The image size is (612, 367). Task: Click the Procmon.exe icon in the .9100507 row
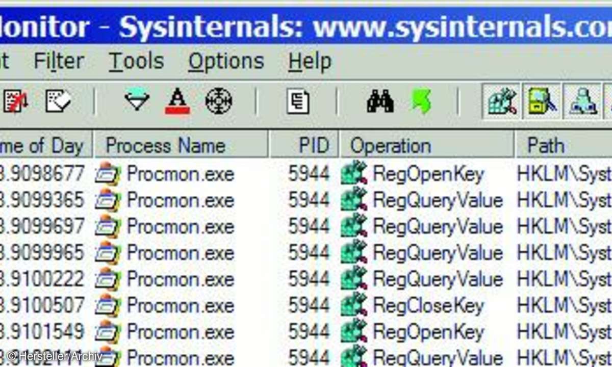pos(109,305)
